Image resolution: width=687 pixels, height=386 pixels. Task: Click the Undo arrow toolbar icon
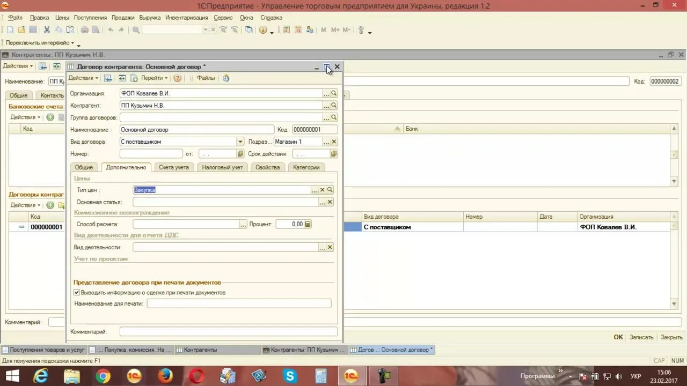click(x=111, y=30)
